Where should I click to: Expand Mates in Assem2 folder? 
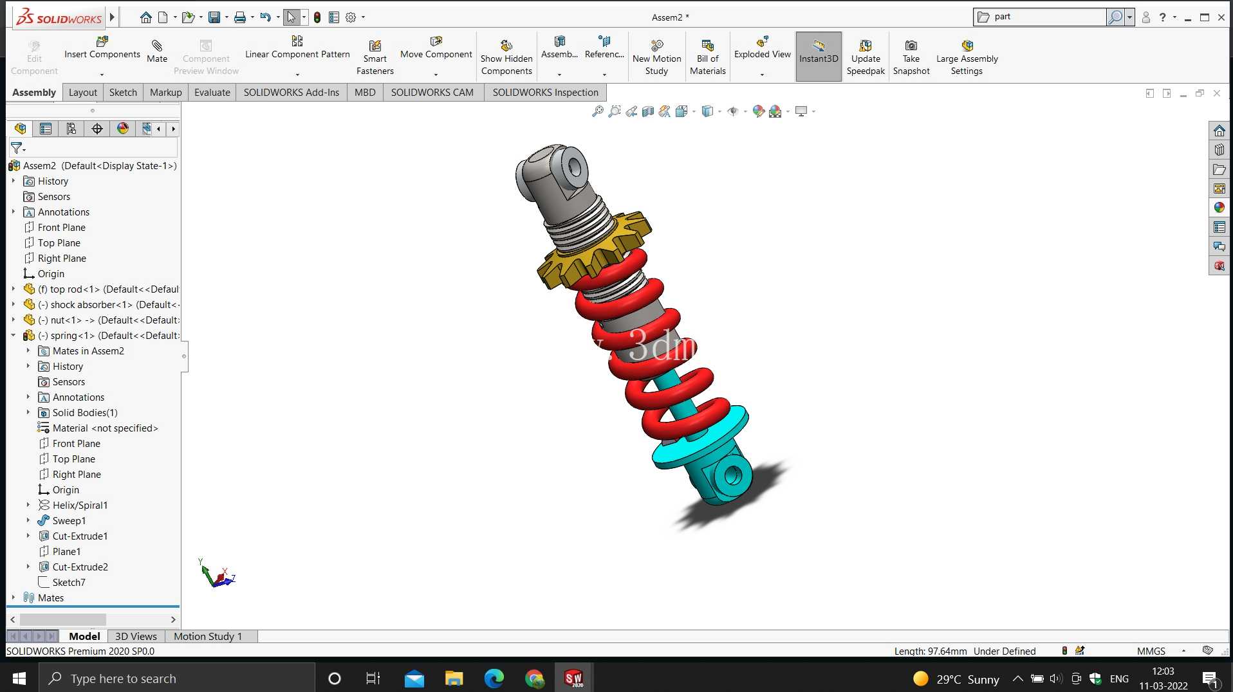[28, 351]
